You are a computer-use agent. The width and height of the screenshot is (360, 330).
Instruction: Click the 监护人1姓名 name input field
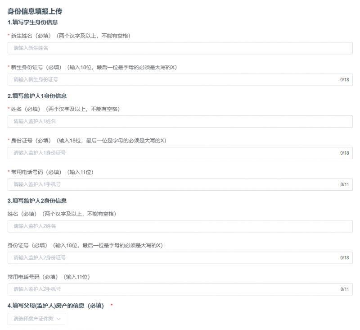(180, 121)
